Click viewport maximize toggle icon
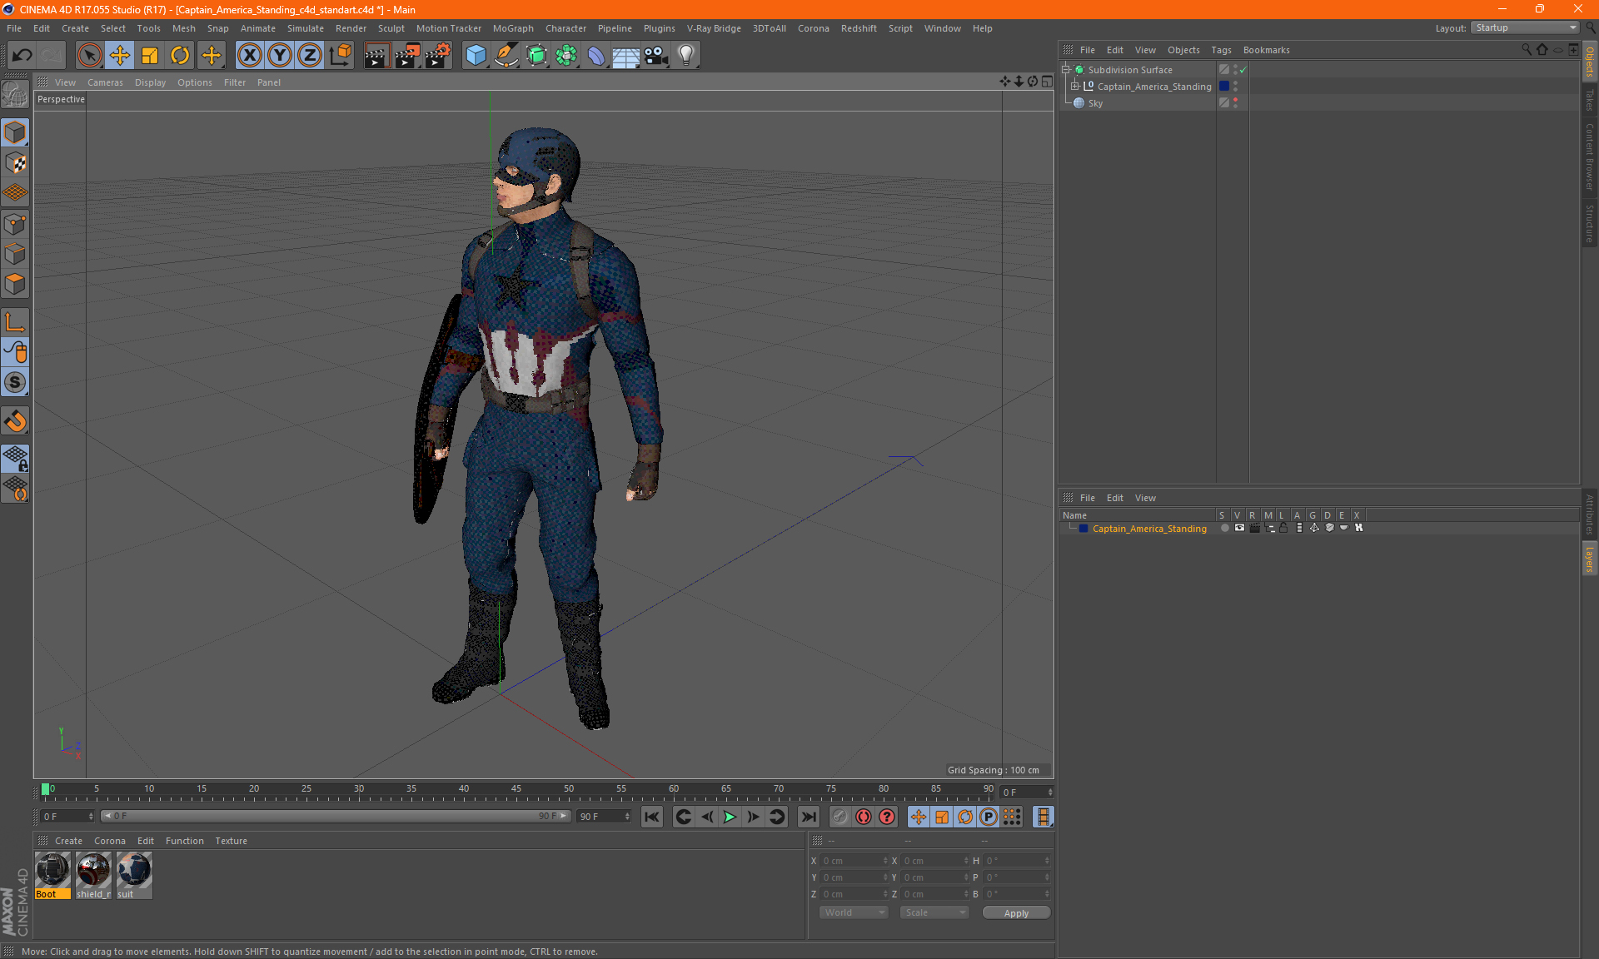The height and width of the screenshot is (959, 1599). pyautogui.click(x=1047, y=82)
